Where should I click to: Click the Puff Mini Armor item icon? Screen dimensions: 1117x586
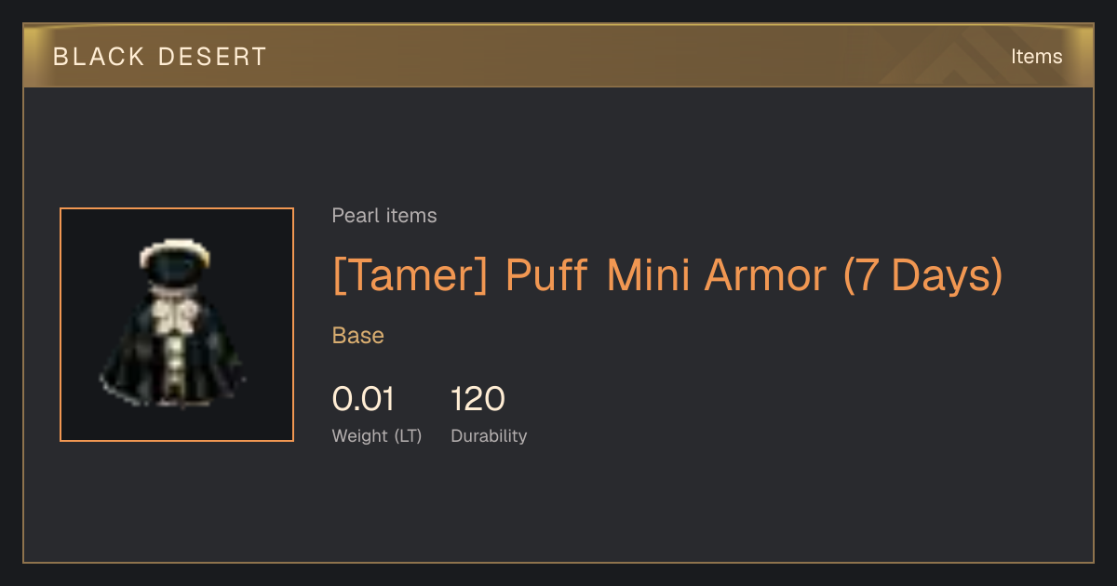pos(177,325)
